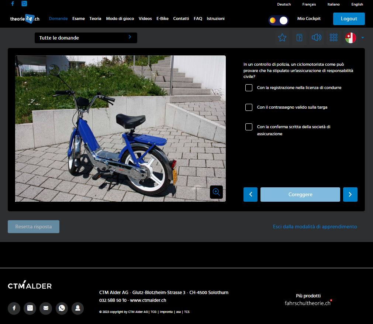Click the Logout button
373x324 pixels.
point(349,19)
